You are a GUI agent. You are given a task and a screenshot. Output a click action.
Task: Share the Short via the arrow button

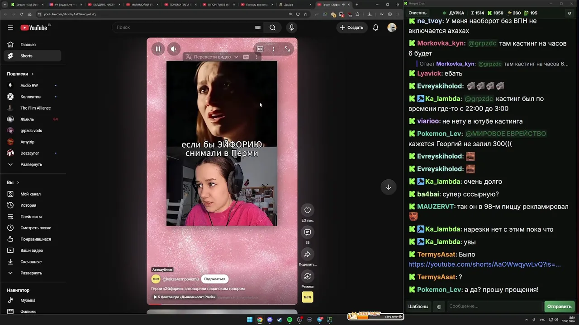(x=308, y=254)
